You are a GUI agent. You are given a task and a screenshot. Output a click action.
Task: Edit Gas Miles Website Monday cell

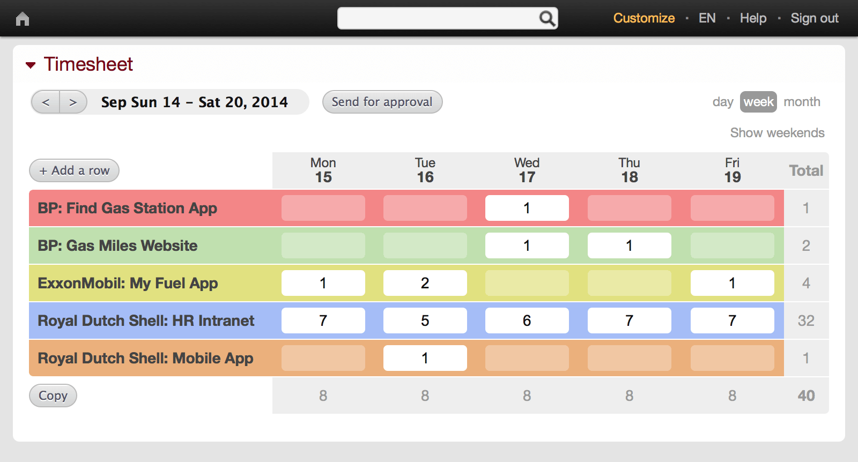click(323, 245)
